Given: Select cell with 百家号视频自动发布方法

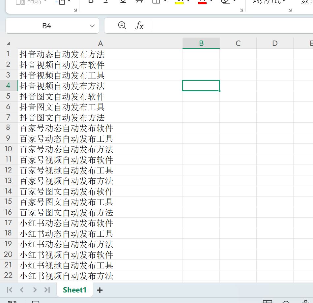Looking at the screenshot, I should pyautogui.click(x=100, y=181).
